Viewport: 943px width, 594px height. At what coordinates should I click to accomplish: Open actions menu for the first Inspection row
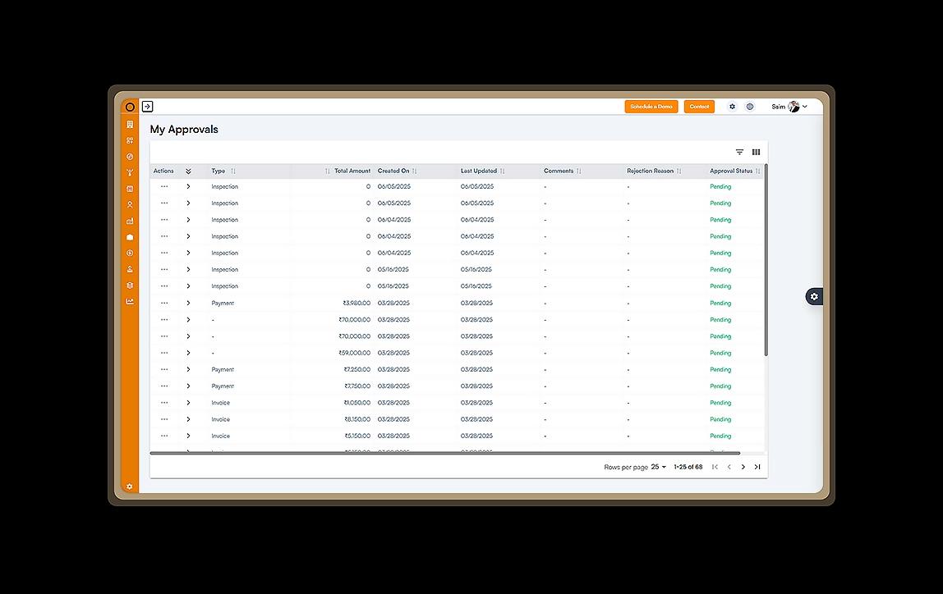point(164,187)
